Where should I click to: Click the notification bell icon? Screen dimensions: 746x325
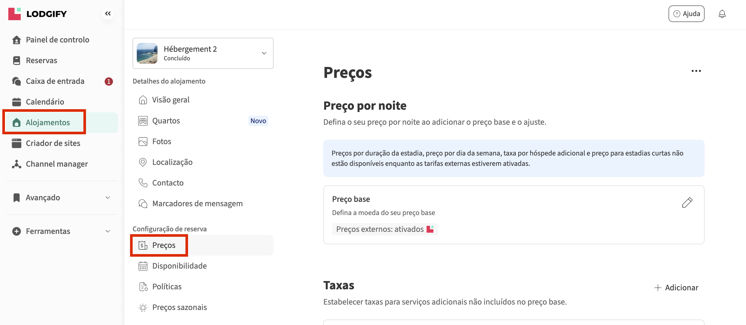(x=722, y=14)
